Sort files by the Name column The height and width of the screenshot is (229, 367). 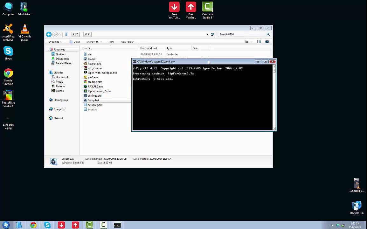[x=110, y=48]
